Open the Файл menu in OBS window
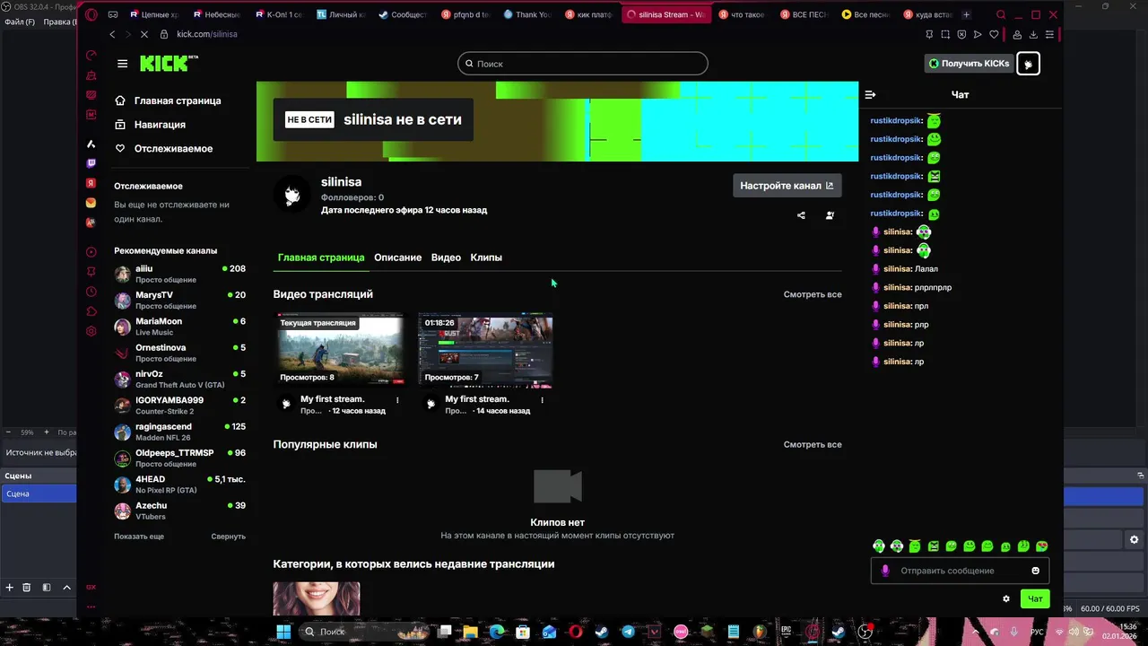The width and height of the screenshot is (1148, 646). [x=19, y=22]
